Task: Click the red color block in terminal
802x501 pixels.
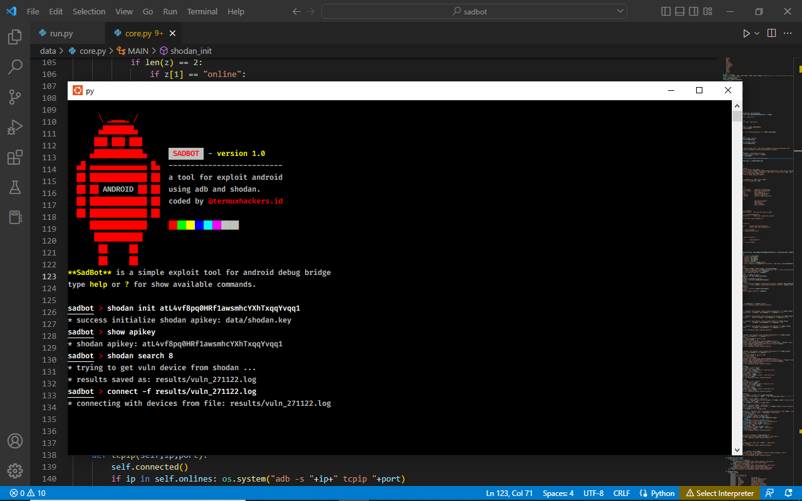Action: pyautogui.click(x=173, y=225)
